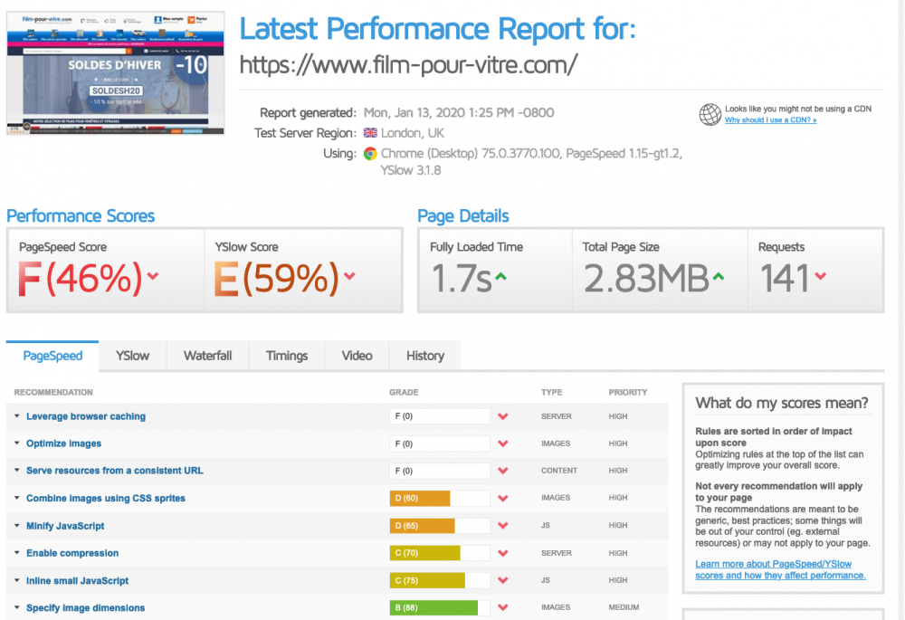
Task: Click the 'What do my scores mean?' heading
Action: (x=782, y=403)
